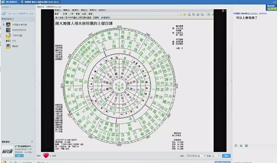
Task: Click avatar of member 下弦月白樓
Action: coord(8,35)
